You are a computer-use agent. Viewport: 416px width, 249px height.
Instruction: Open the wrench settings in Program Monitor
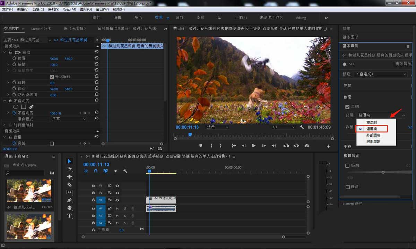click(x=302, y=127)
